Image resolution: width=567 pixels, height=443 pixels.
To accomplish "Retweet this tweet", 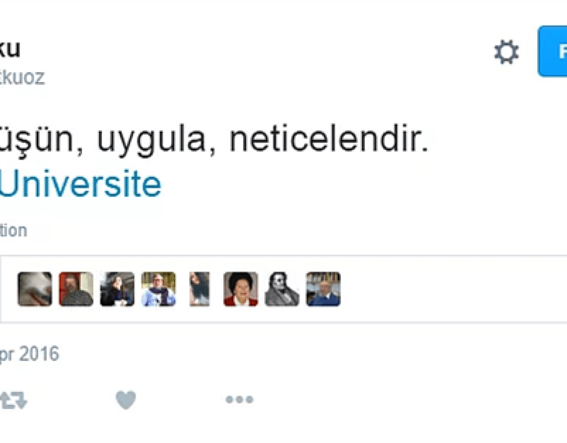I will [13, 400].
